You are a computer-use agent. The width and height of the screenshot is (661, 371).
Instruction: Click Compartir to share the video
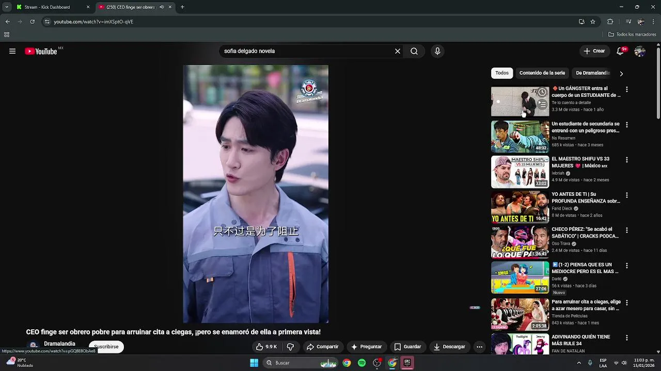click(322, 347)
